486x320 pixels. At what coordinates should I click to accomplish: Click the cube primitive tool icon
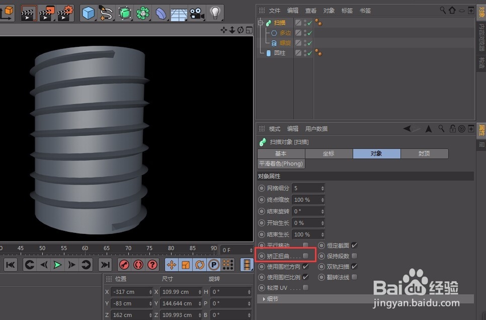coord(88,13)
